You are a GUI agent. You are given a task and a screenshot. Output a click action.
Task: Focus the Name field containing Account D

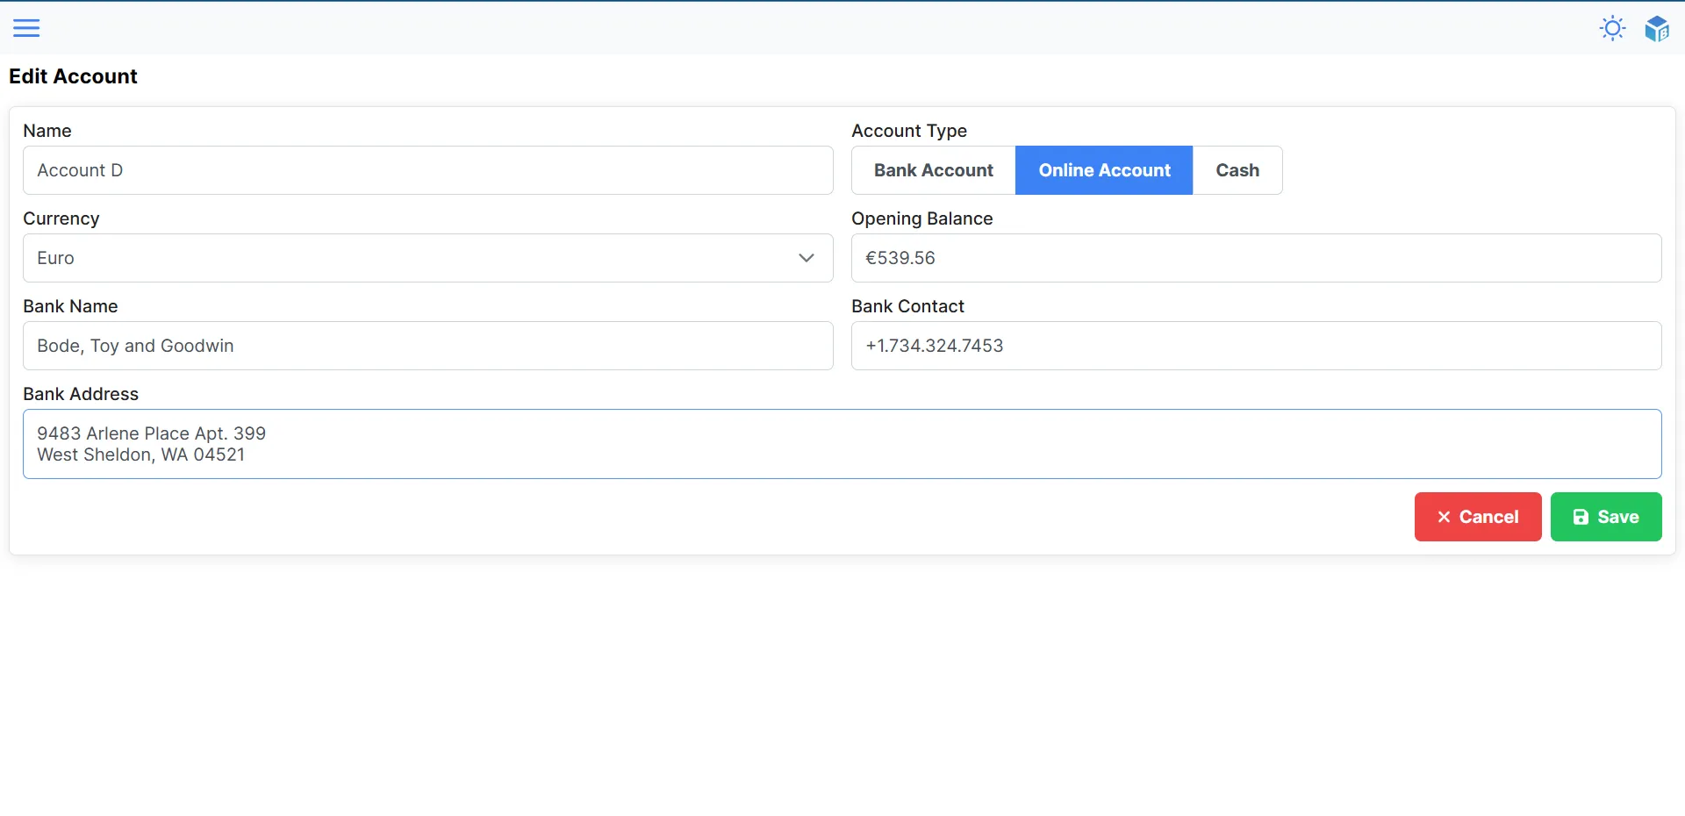point(427,170)
